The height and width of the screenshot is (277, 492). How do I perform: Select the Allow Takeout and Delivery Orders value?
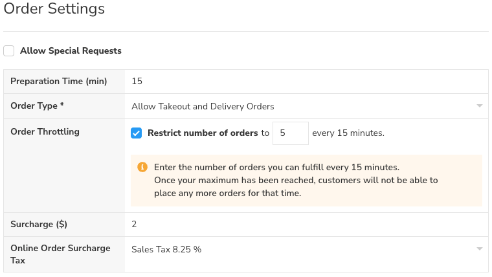pyautogui.click(x=203, y=106)
